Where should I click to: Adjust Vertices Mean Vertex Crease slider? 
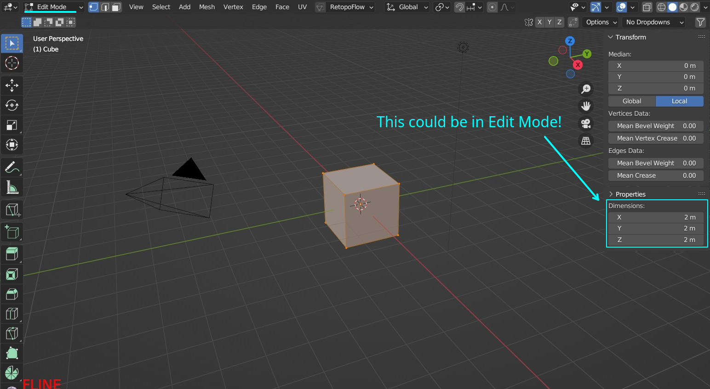656,138
